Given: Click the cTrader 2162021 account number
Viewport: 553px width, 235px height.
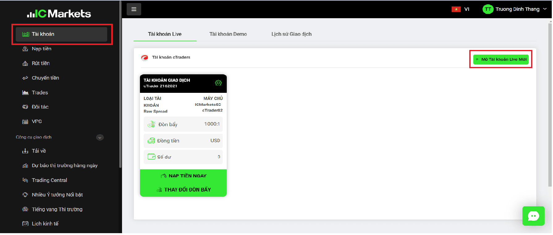Looking at the screenshot, I should click(x=160, y=86).
